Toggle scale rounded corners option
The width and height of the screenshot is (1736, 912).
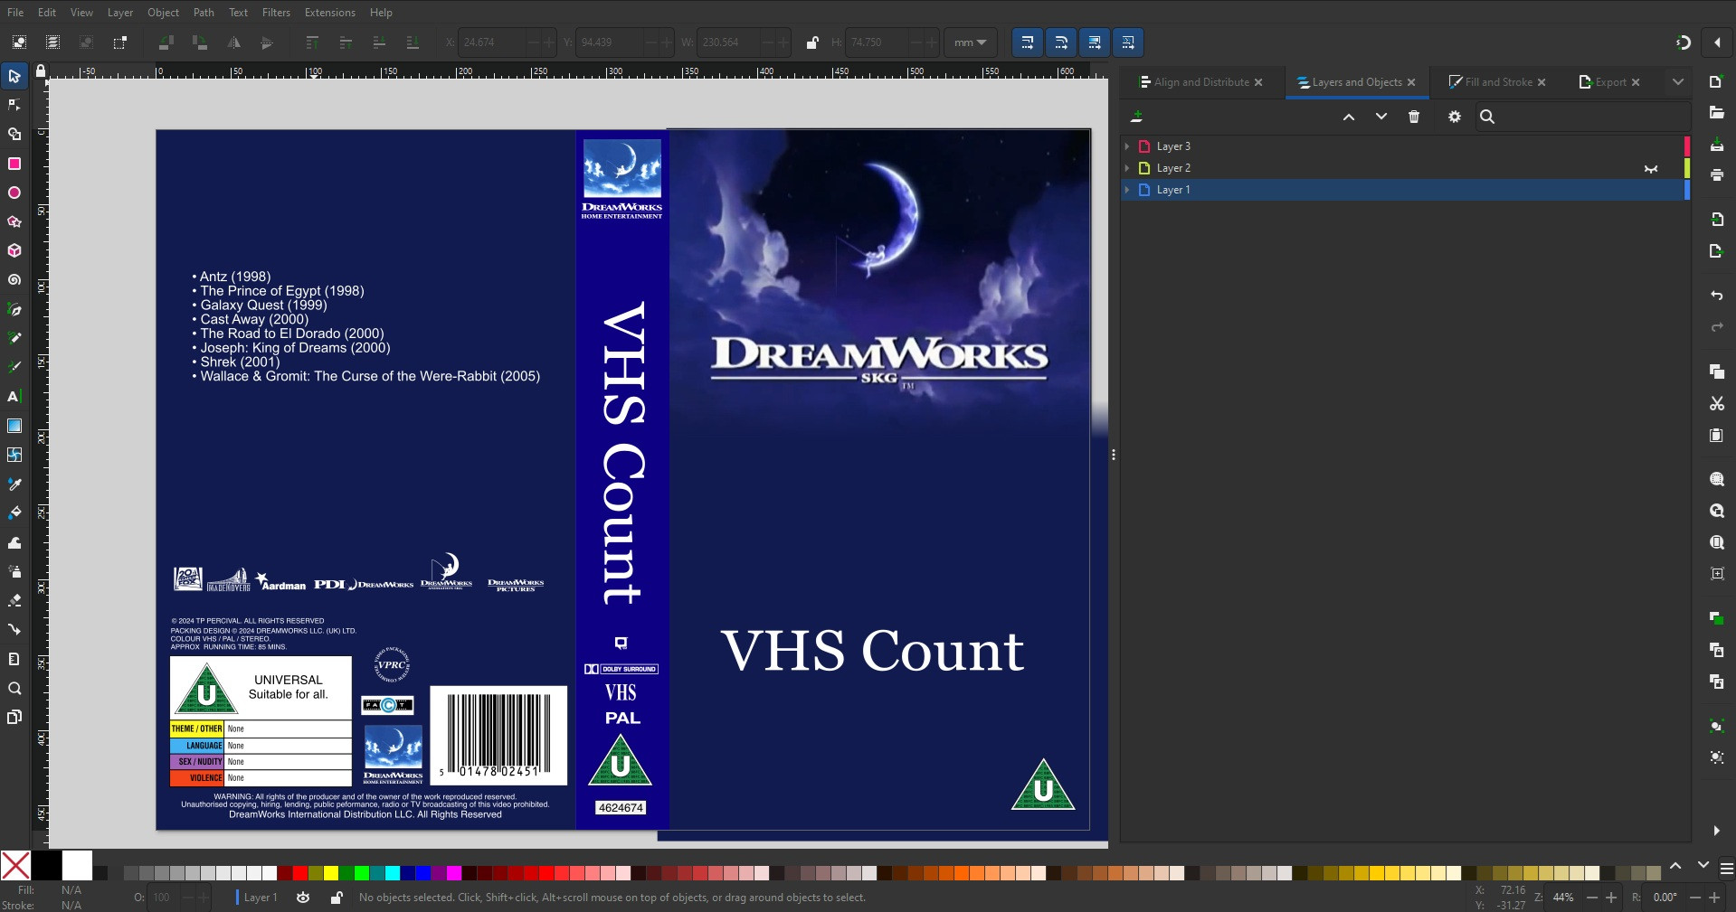point(1061,42)
